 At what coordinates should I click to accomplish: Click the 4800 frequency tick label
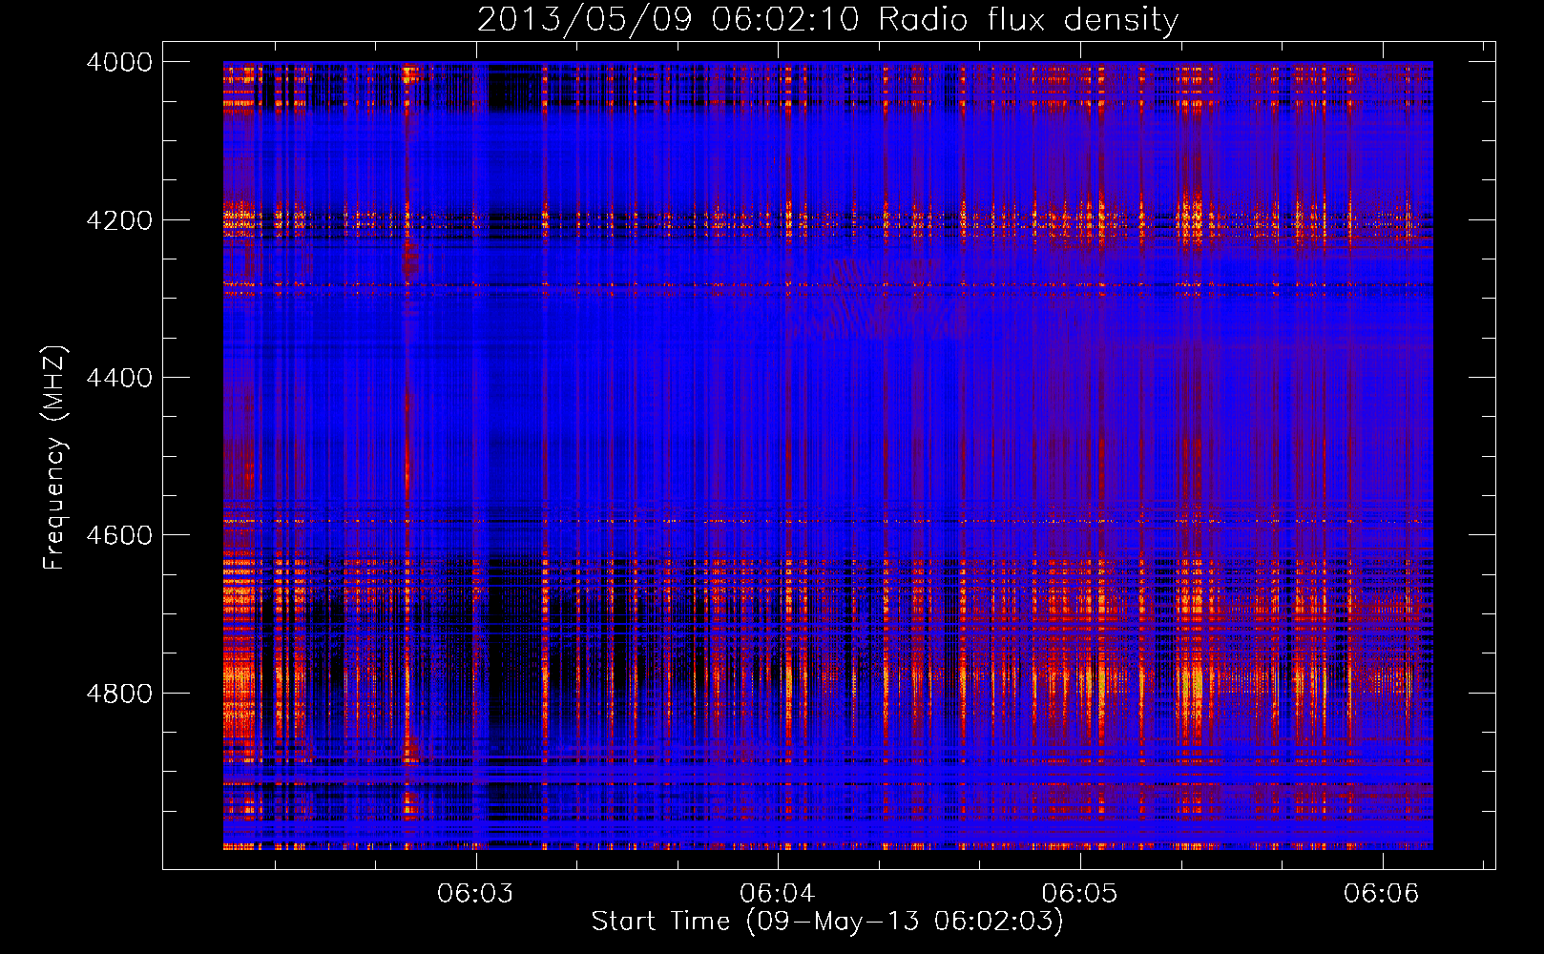(x=119, y=694)
